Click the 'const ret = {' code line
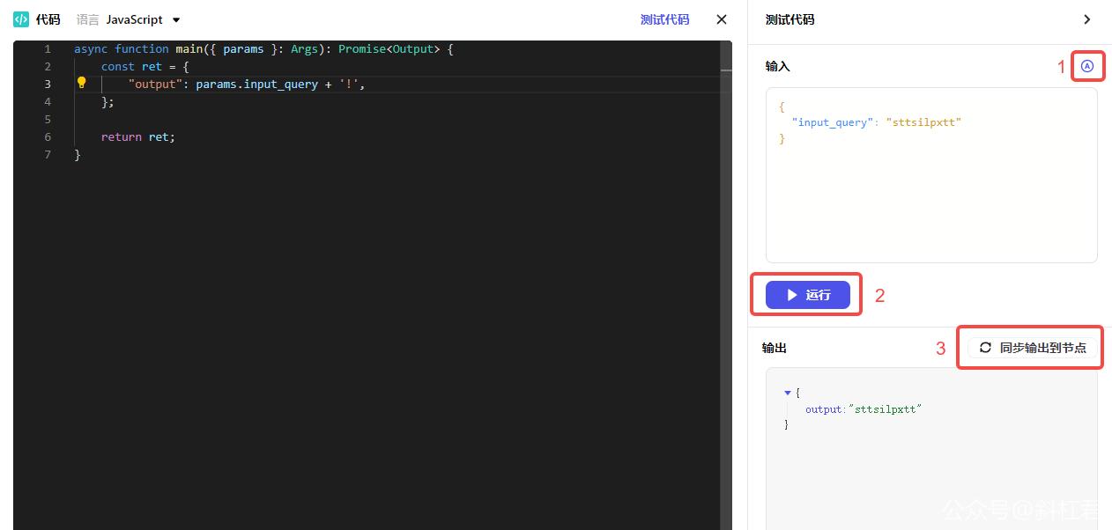This screenshot has height=530, width=1112. (145, 66)
